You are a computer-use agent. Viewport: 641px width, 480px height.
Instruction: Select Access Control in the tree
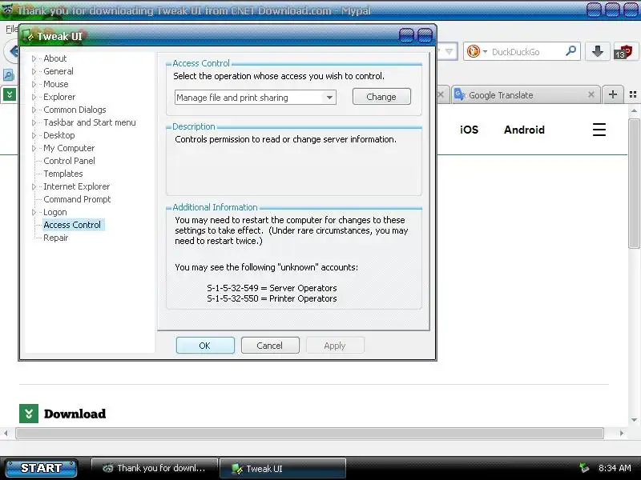(x=72, y=225)
